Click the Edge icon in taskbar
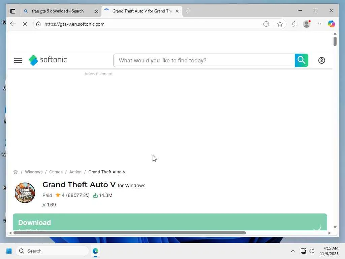This screenshot has height=259, width=345. coord(95,251)
